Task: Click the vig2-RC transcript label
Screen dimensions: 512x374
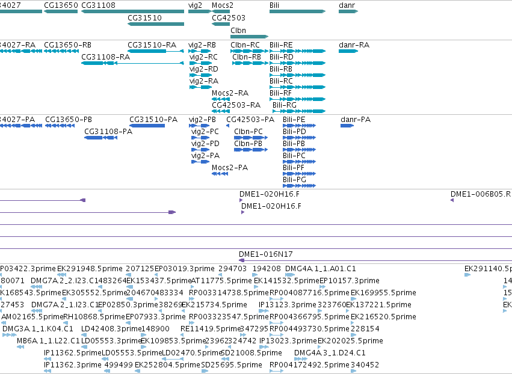Action: (x=203, y=57)
